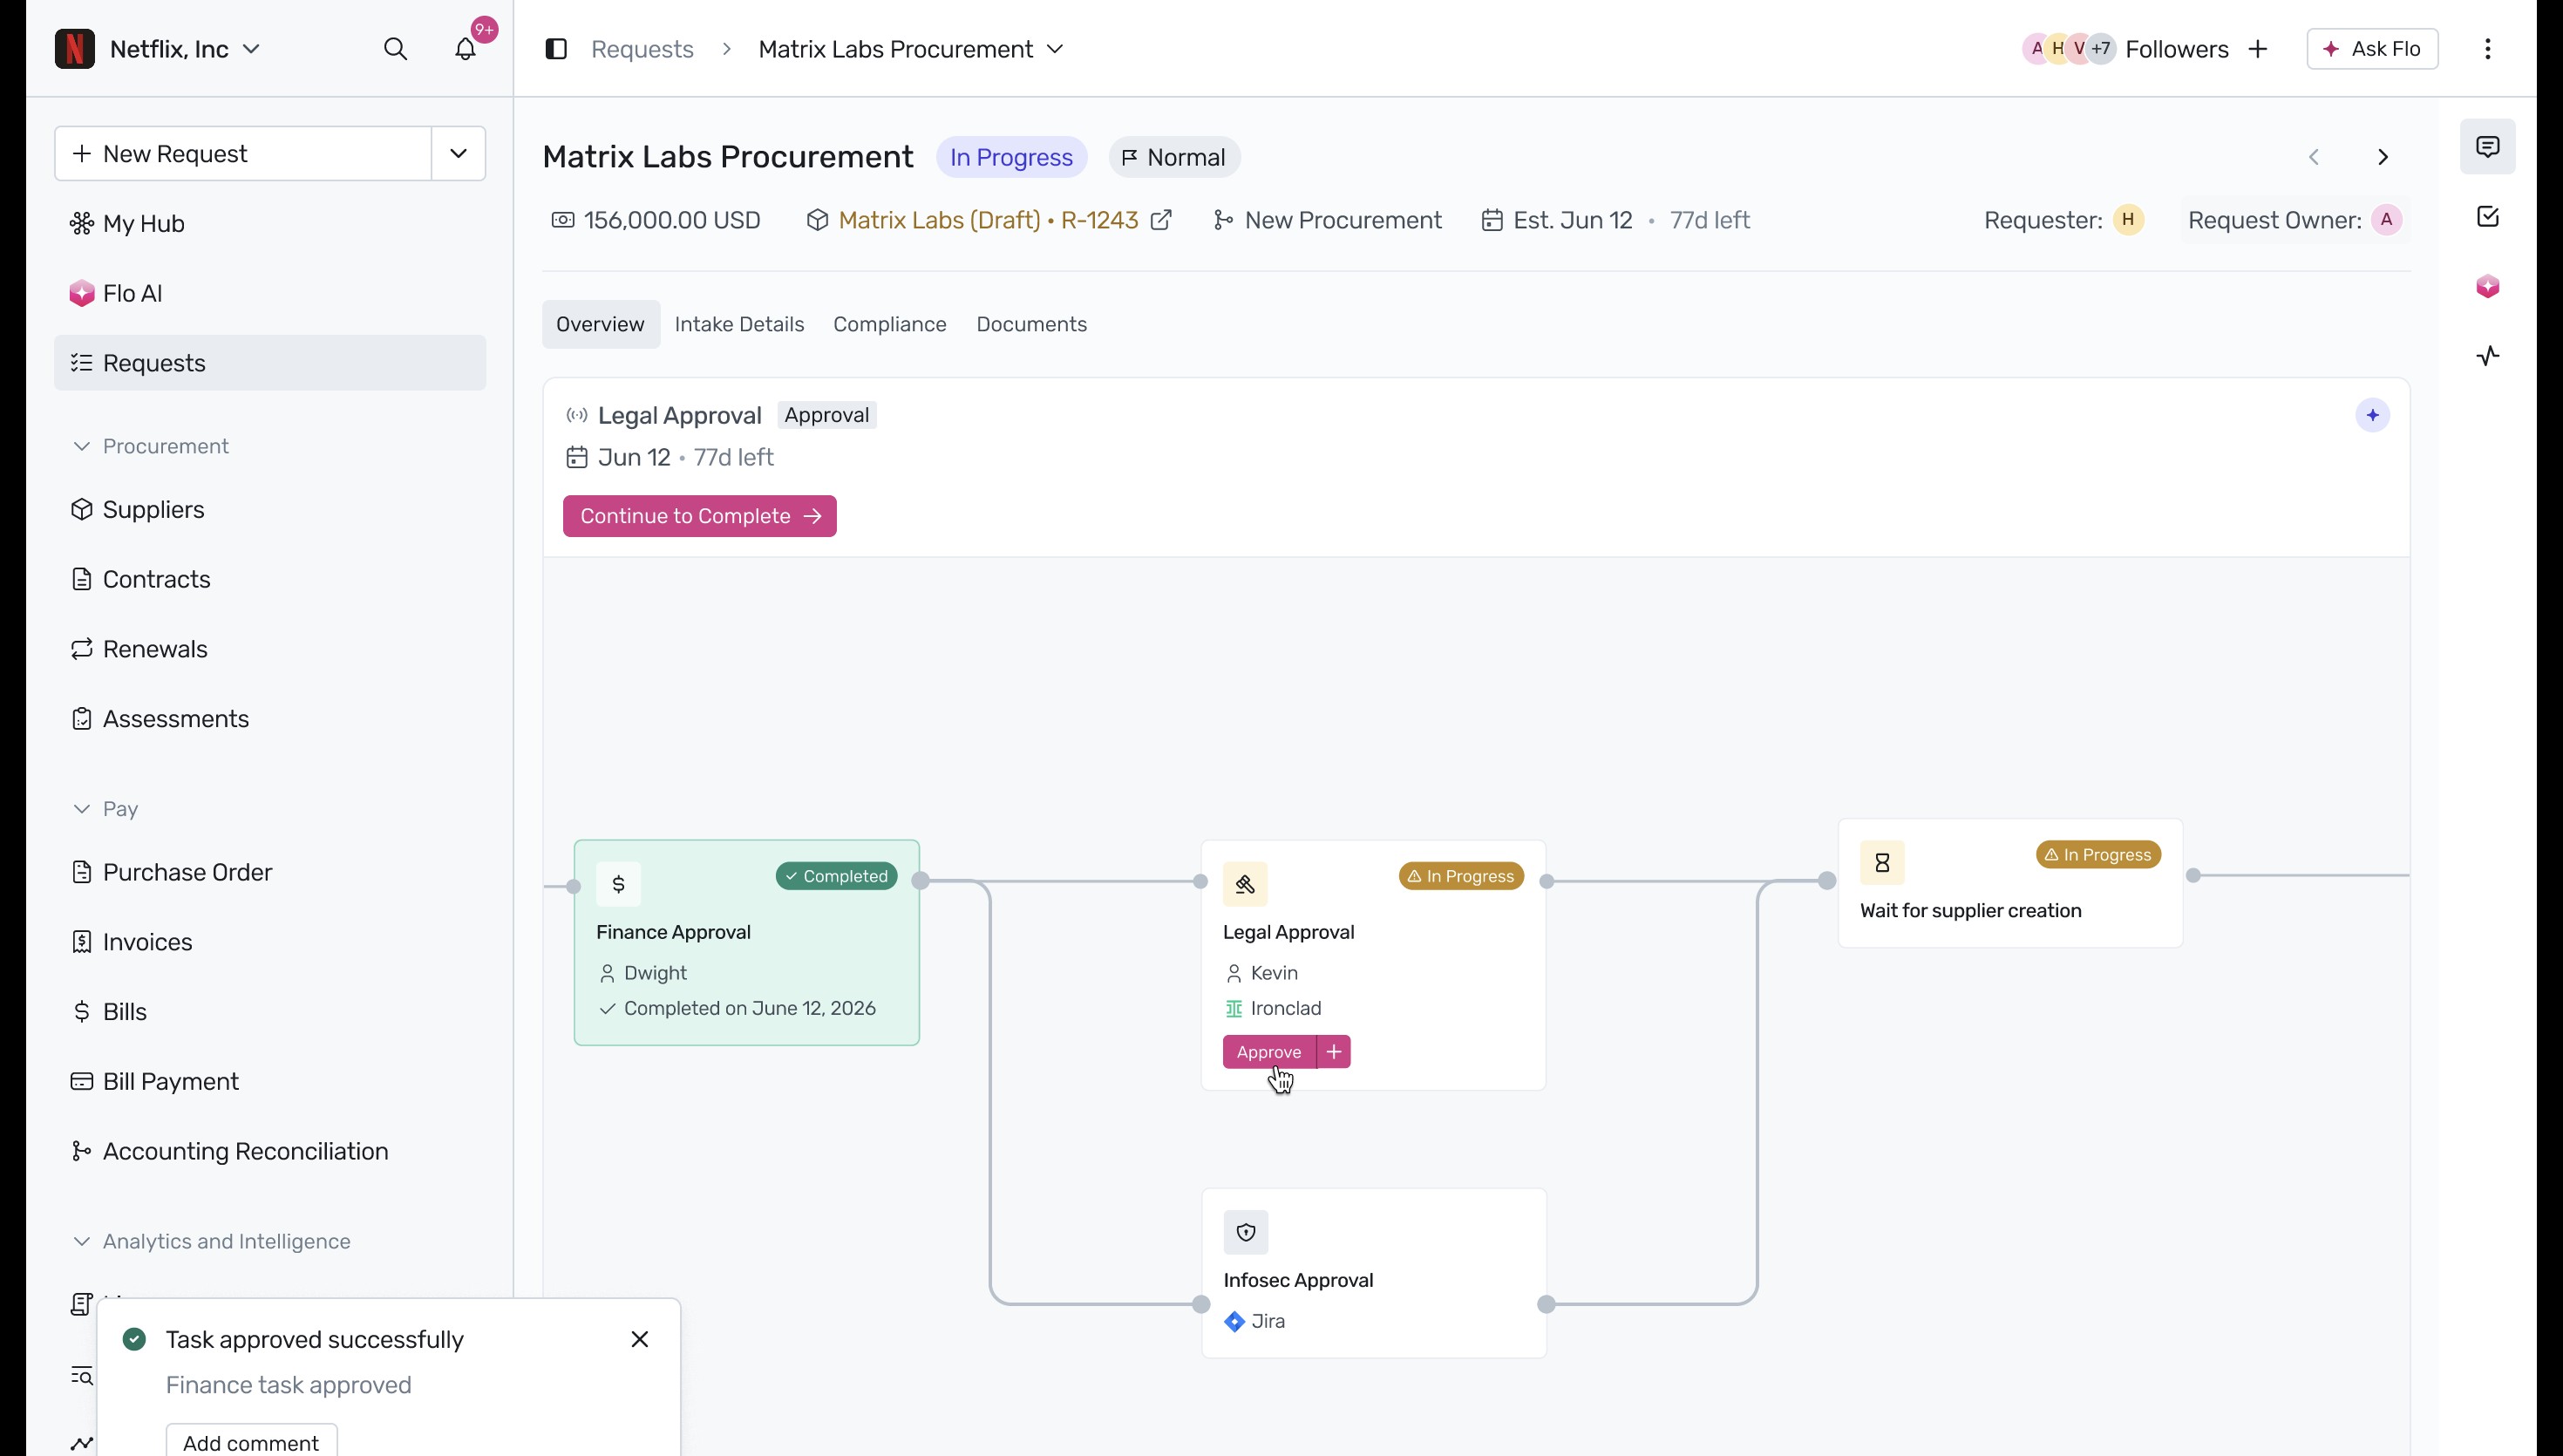2563x1456 pixels.
Task: Select the Wait for supplier creation card
Action: (2010, 884)
